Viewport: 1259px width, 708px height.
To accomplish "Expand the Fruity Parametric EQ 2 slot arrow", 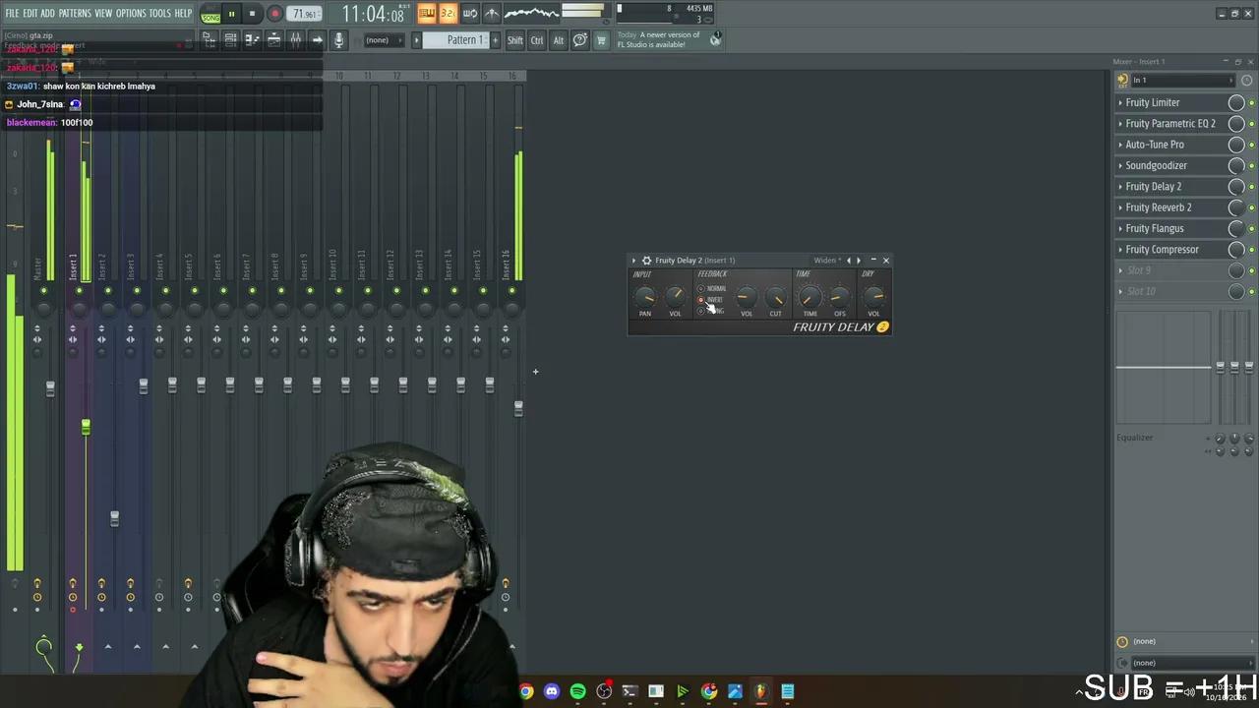I will 1120,124.
